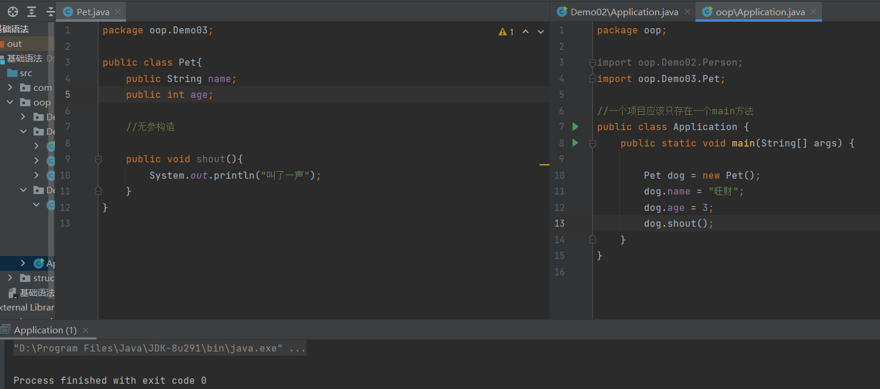The width and height of the screenshot is (880, 389).
Task: Click the Run tool window icon beside Application (1)
Action: (x=5, y=330)
